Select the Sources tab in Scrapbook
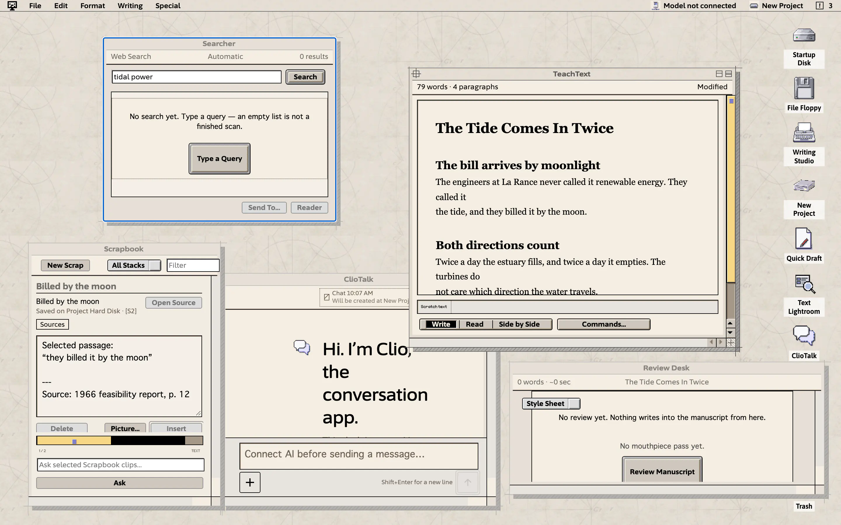 52,324
